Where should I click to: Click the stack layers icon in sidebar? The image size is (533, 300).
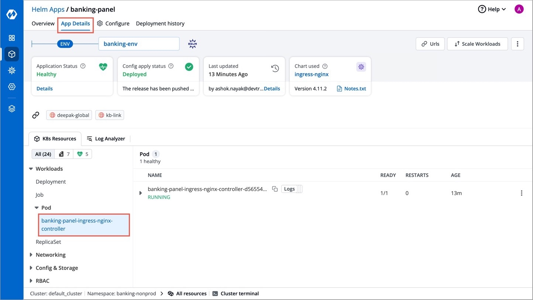point(12,109)
